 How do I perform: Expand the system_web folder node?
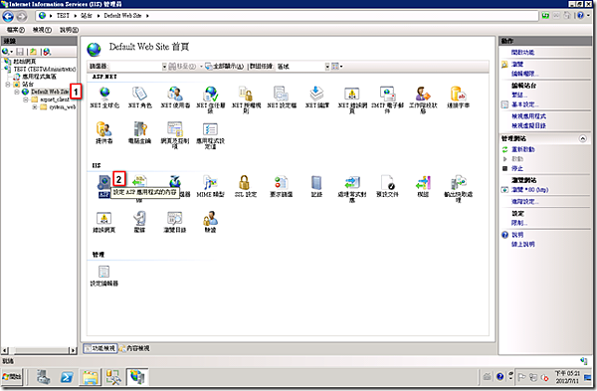pyautogui.click(x=34, y=107)
